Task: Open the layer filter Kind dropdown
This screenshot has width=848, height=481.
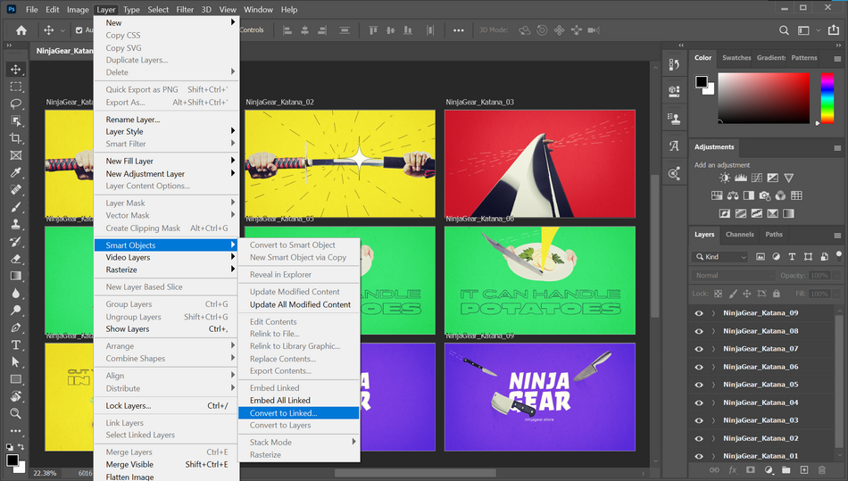Action: click(721, 257)
